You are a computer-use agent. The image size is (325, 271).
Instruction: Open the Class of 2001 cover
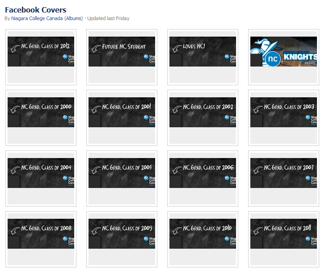pyautogui.click(x=122, y=118)
